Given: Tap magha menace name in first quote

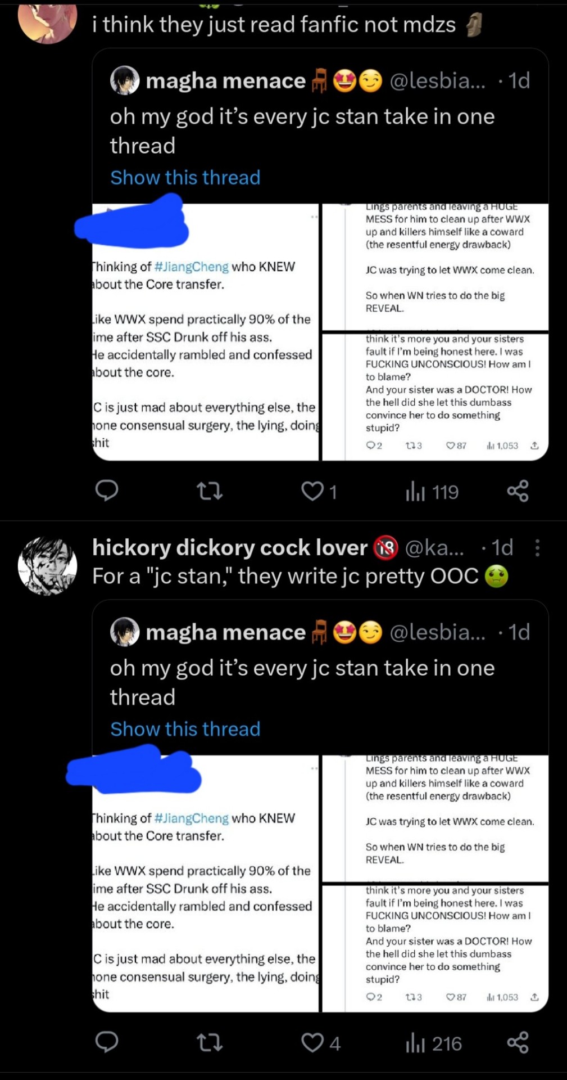Looking at the screenshot, I should (225, 80).
